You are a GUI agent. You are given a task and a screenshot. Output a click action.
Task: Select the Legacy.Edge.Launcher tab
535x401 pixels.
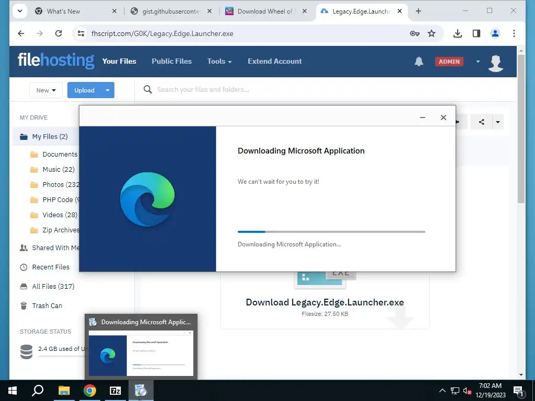click(x=362, y=11)
